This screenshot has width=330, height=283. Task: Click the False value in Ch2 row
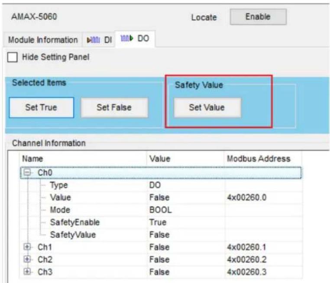click(159, 260)
